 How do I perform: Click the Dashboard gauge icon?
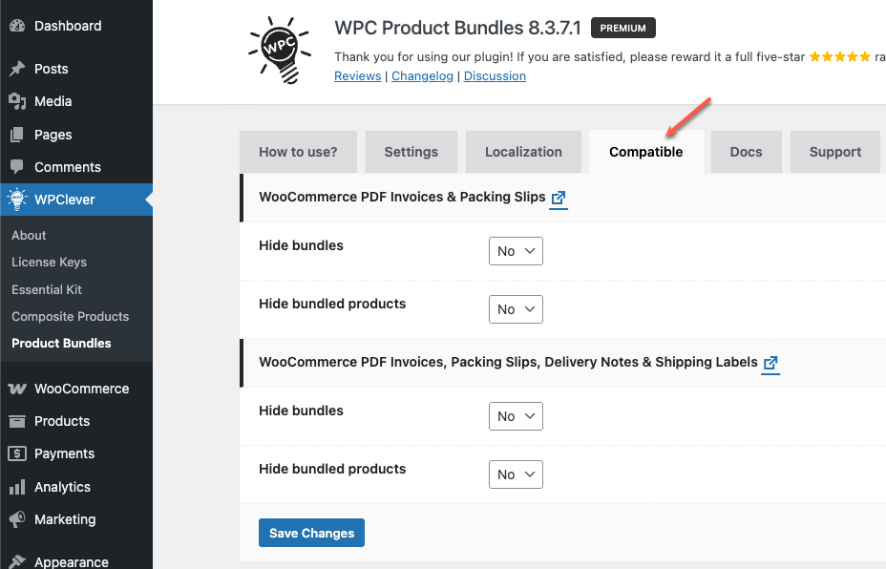coord(17,26)
